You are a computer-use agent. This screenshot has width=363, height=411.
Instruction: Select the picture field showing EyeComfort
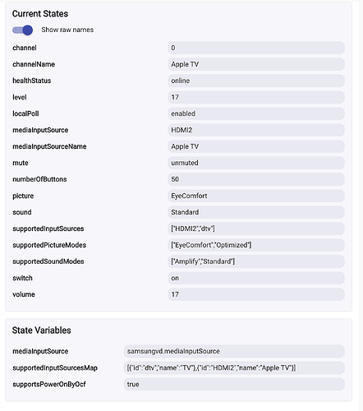pyautogui.click(x=256, y=196)
